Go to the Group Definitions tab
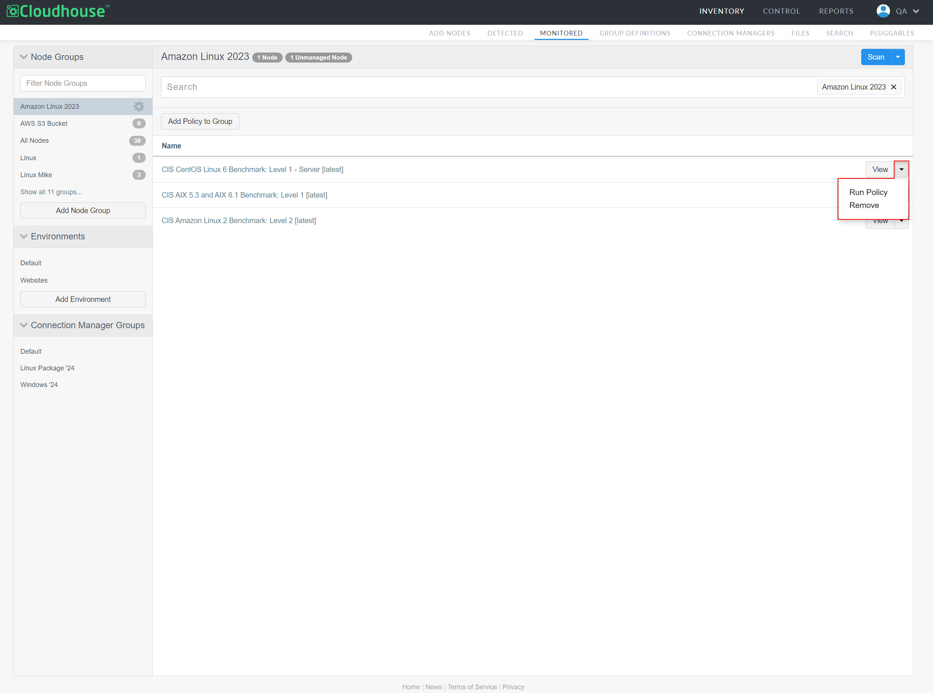 coord(634,33)
